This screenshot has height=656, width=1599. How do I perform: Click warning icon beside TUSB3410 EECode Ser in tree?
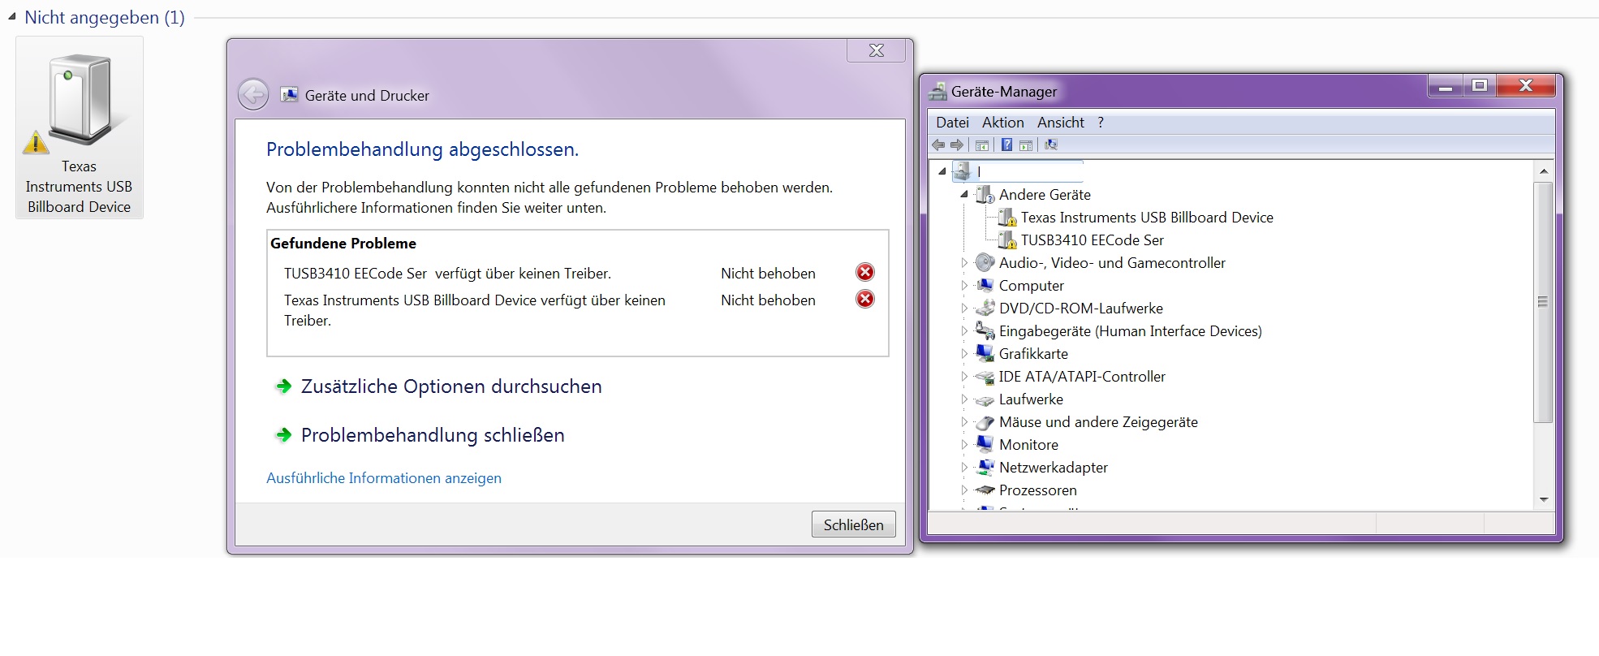[1007, 240]
